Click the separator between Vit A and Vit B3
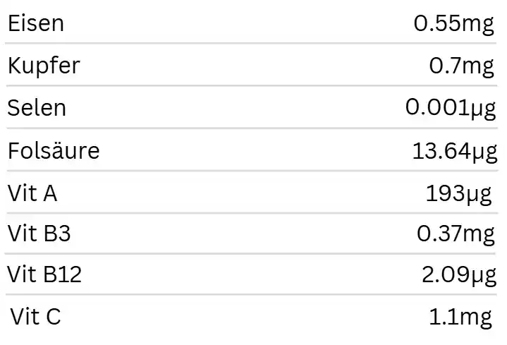The height and width of the screenshot is (345, 507). click(x=253, y=212)
